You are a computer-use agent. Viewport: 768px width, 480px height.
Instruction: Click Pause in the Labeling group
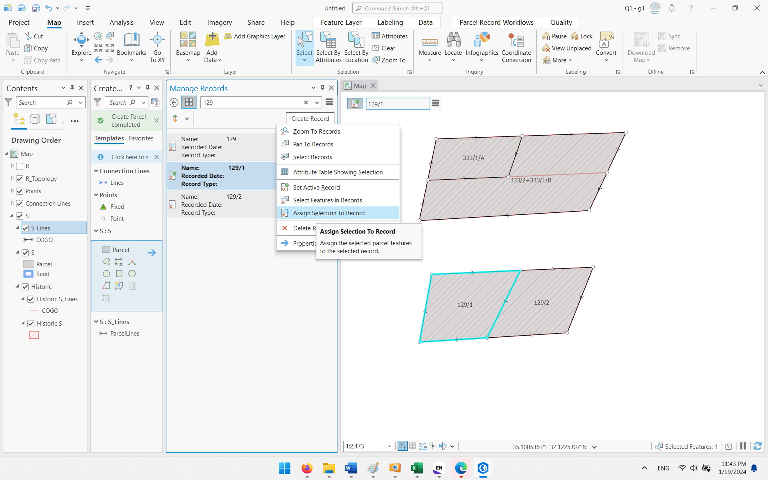point(554,36)
